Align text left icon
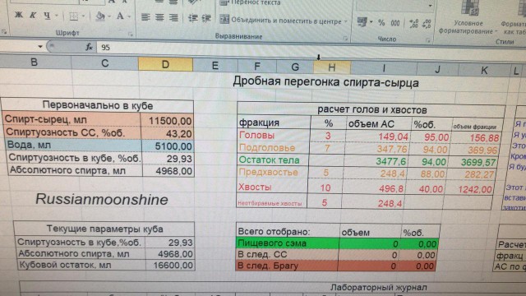The height and width of the screenshot is (296, 526). [x=145, y=16]
